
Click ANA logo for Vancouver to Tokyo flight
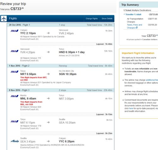pos(15,51)
